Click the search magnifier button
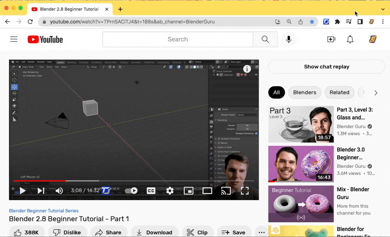This screenshot has width=390, height=237. coord(265,39)
